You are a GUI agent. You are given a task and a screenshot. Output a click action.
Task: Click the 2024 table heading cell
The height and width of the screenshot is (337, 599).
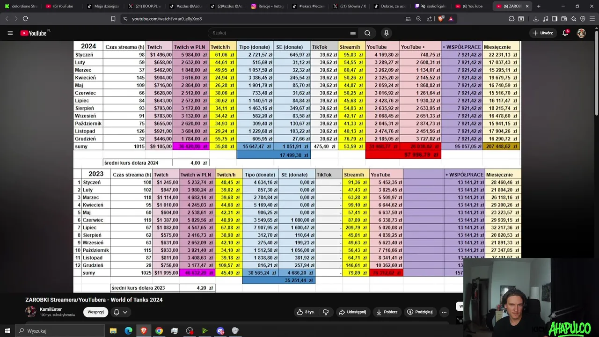pos(88,46)
